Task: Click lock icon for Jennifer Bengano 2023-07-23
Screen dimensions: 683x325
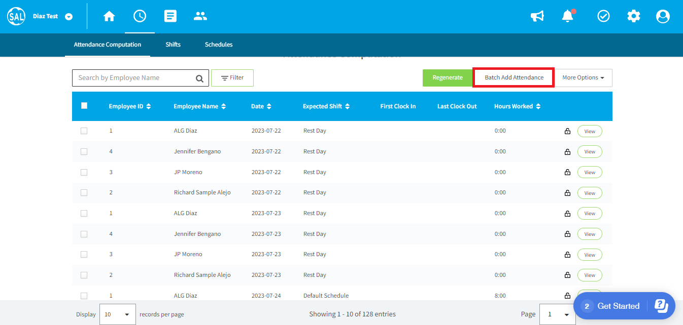Action: point(567,234)
